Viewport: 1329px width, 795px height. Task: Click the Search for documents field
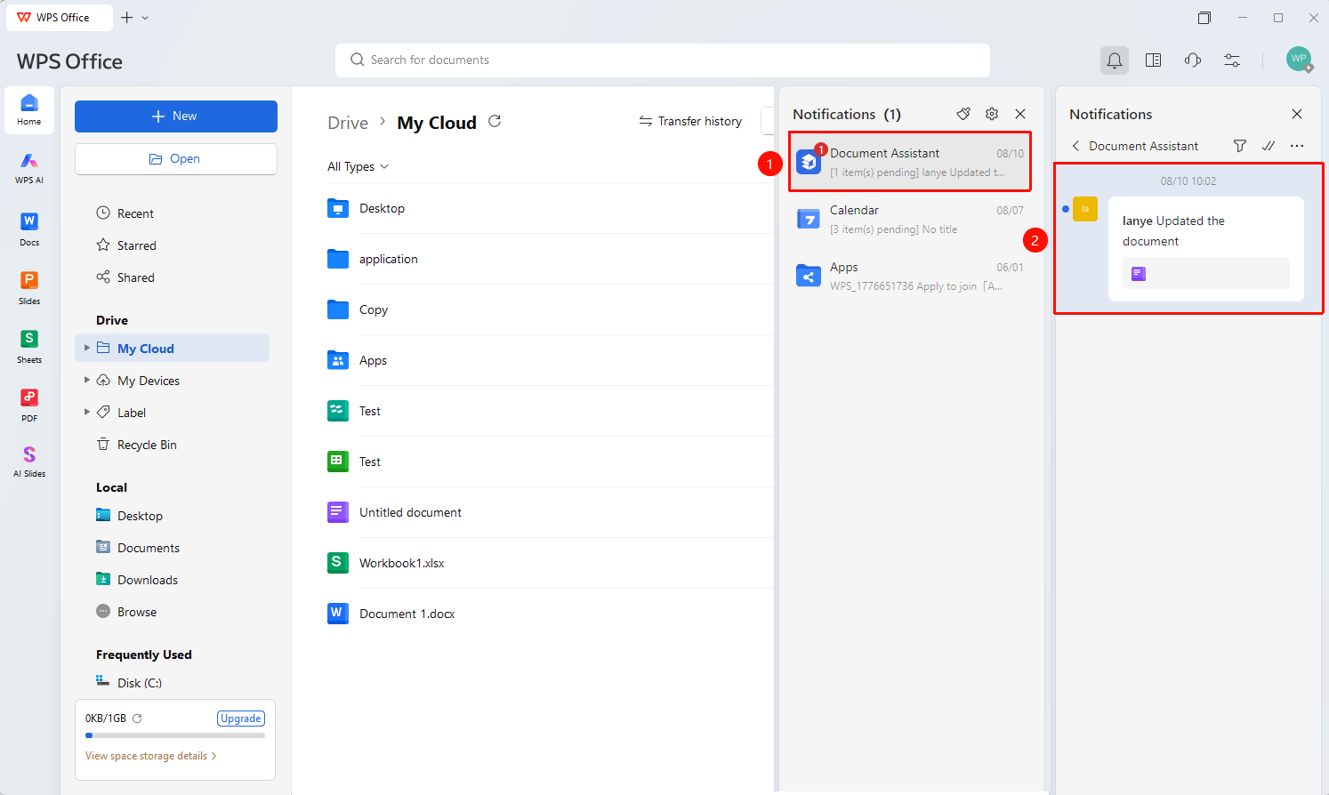click(x=663, y=60)
